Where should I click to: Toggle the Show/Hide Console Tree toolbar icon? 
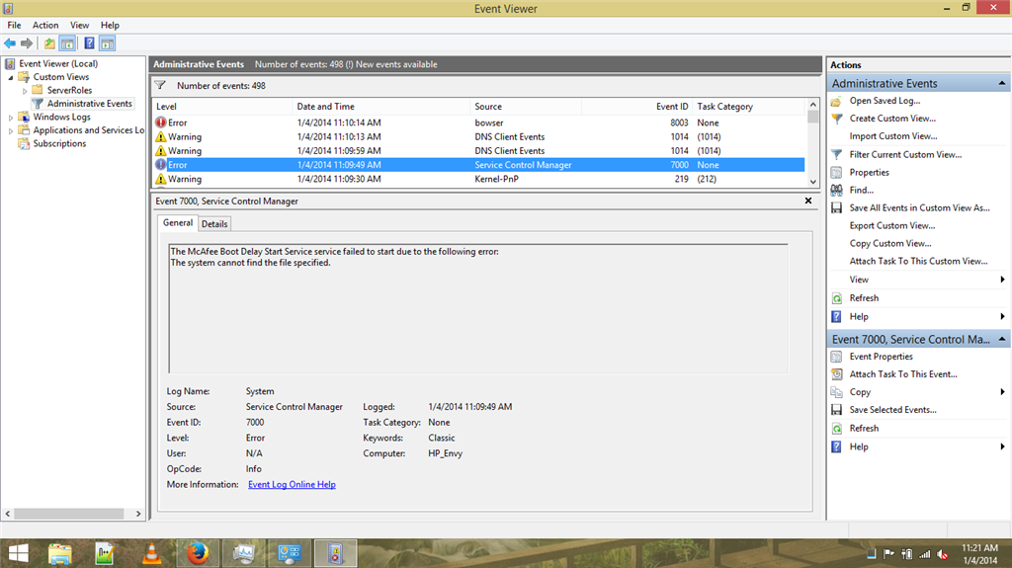67,43
